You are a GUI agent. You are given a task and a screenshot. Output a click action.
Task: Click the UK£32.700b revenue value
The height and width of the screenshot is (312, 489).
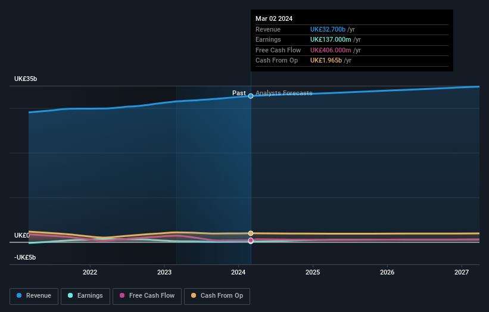coord(328,29)
